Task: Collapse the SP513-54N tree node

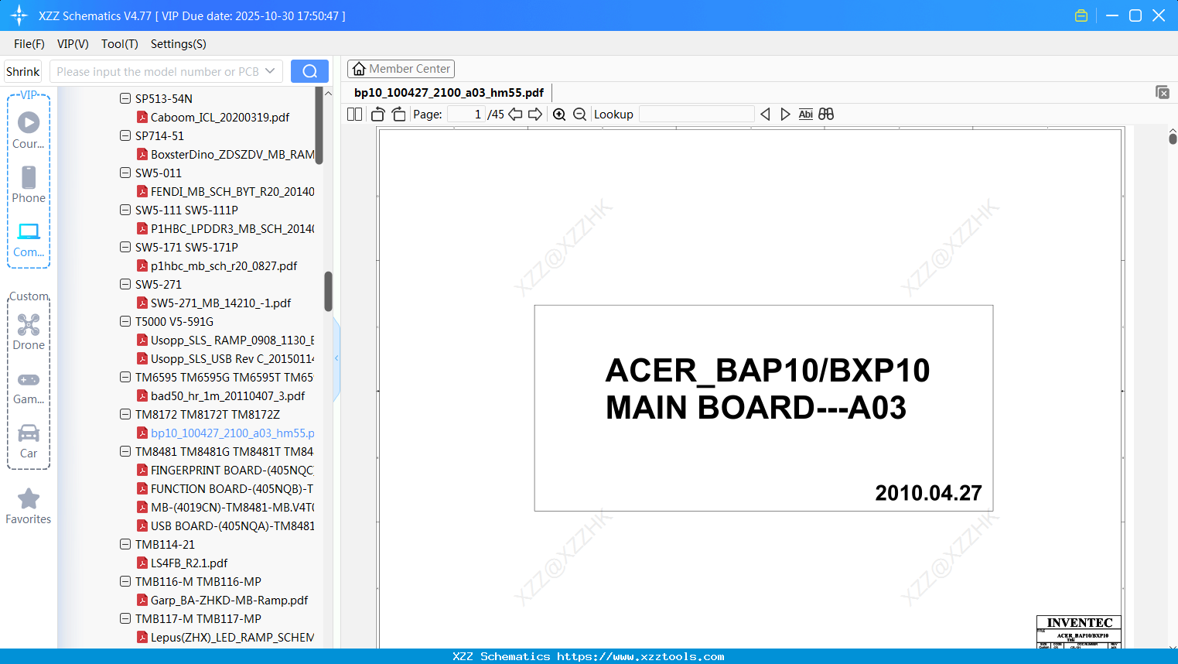Action: point(125,98)
